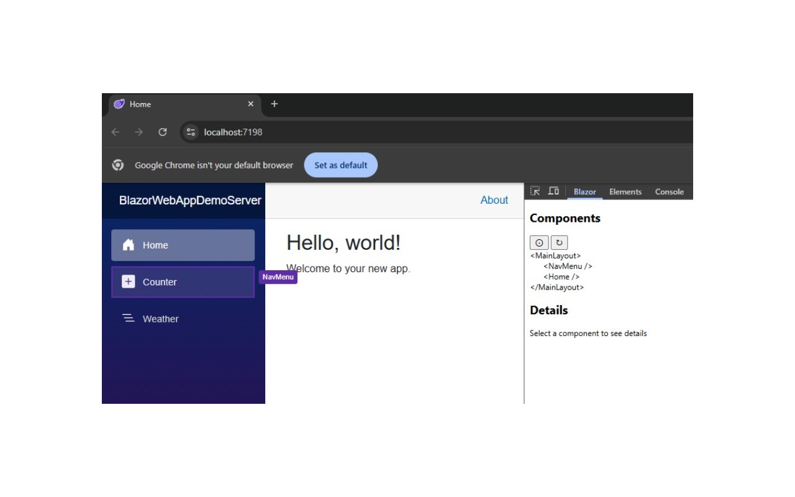Open the Weather page in nav menu
This screenshot has height=497, width=795.
[183, 319]
